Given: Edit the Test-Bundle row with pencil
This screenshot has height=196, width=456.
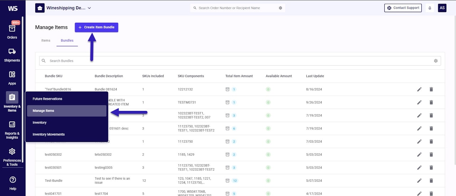Looking at the screenshot, I should pos(419,181).
